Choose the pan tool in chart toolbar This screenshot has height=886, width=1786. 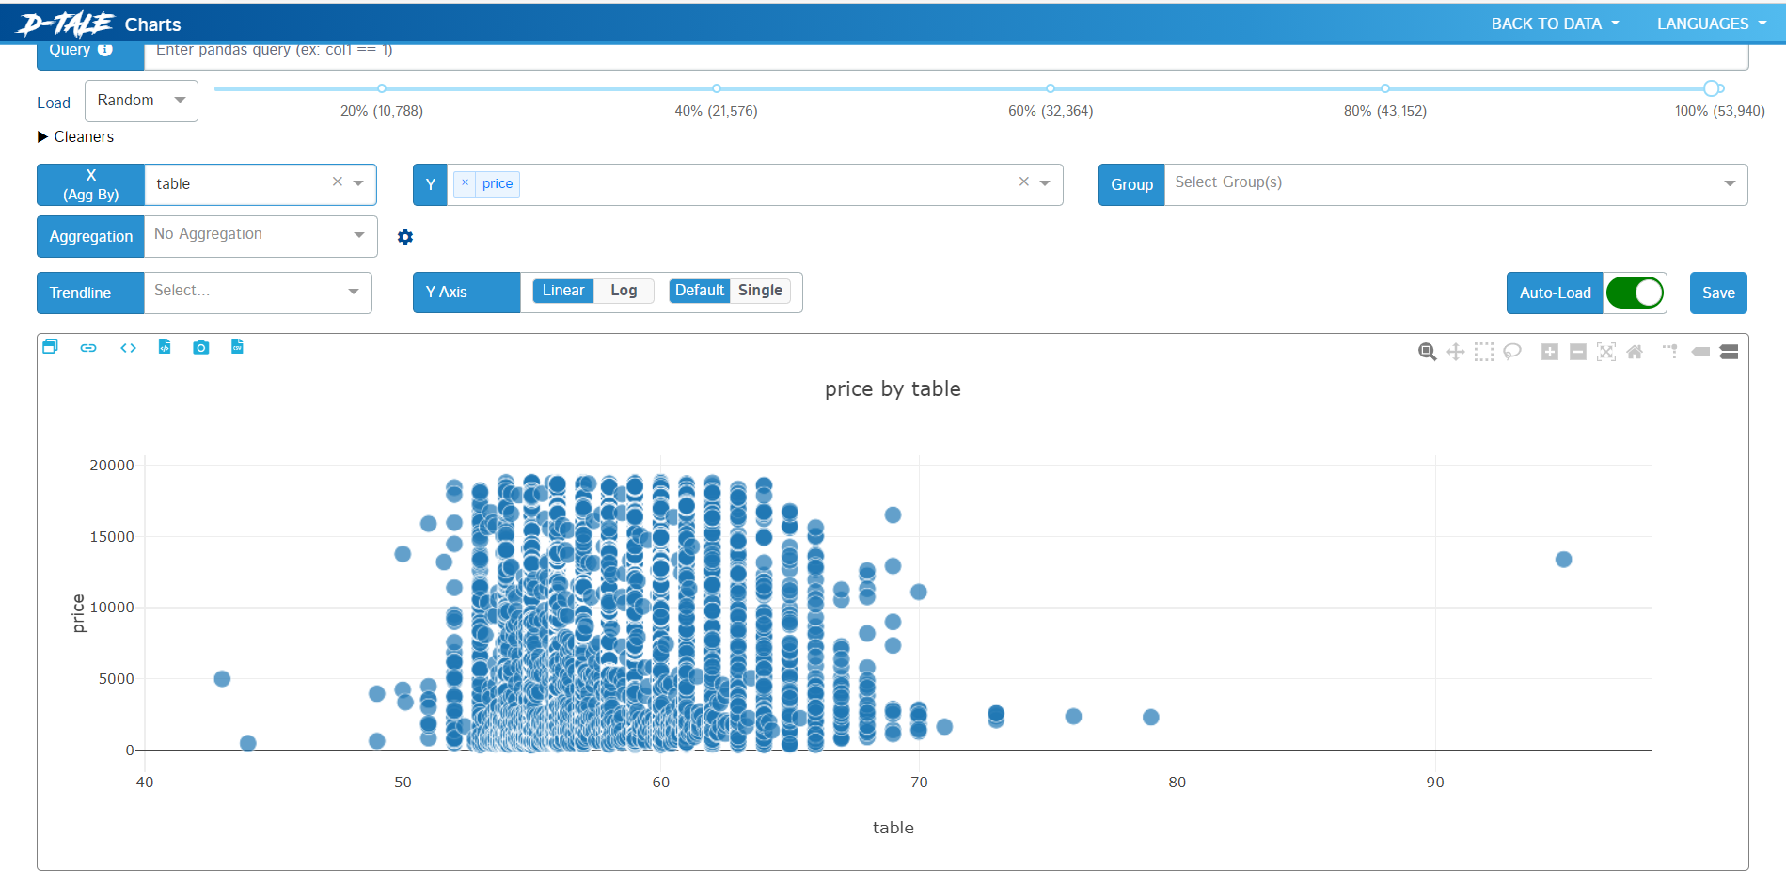pyautogui.click(x=1456, y=352)
